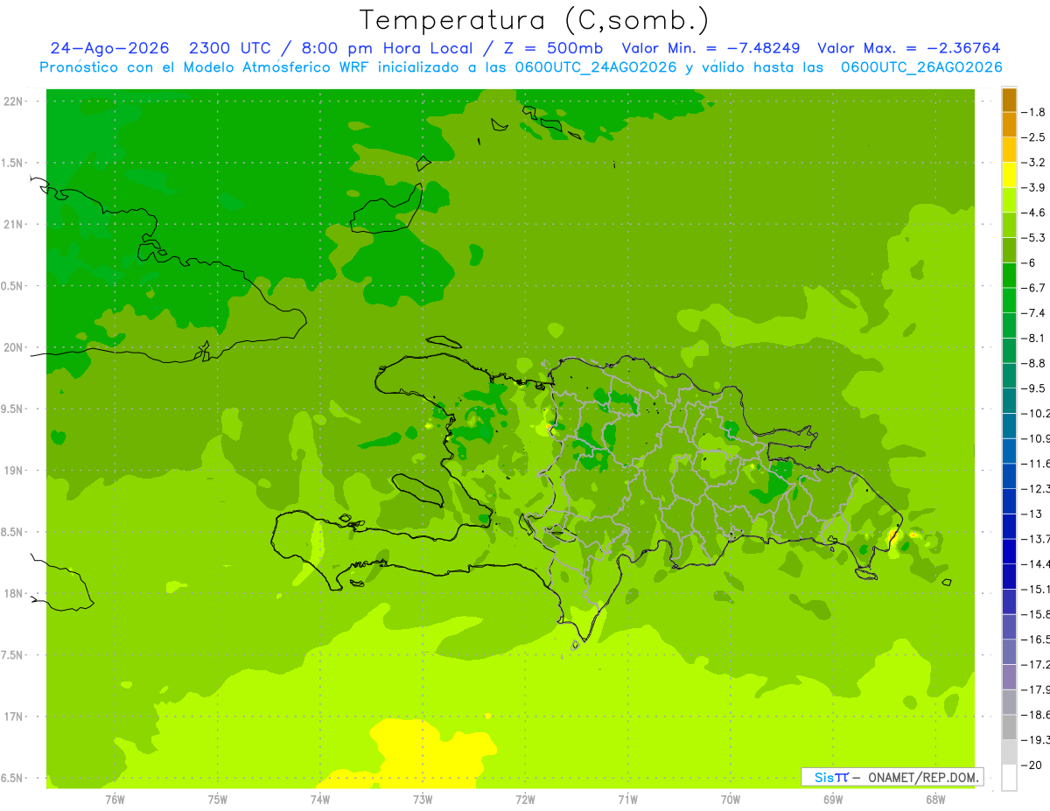The image size is (1050, 811).
Task: Click the '-3.2' colorbar value
Action: (1033, 163)
